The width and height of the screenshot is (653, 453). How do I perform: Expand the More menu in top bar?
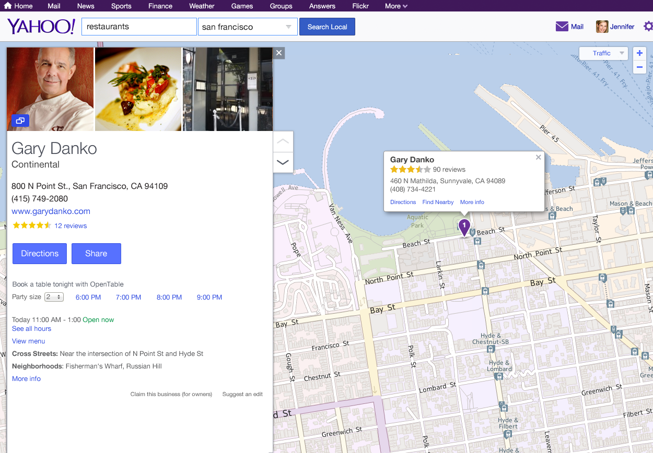[x=396, y=6]
